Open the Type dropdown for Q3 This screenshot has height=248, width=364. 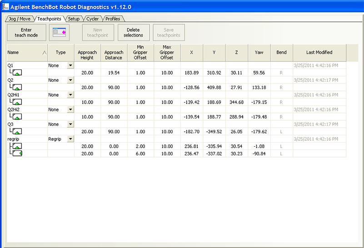point(70,124)
